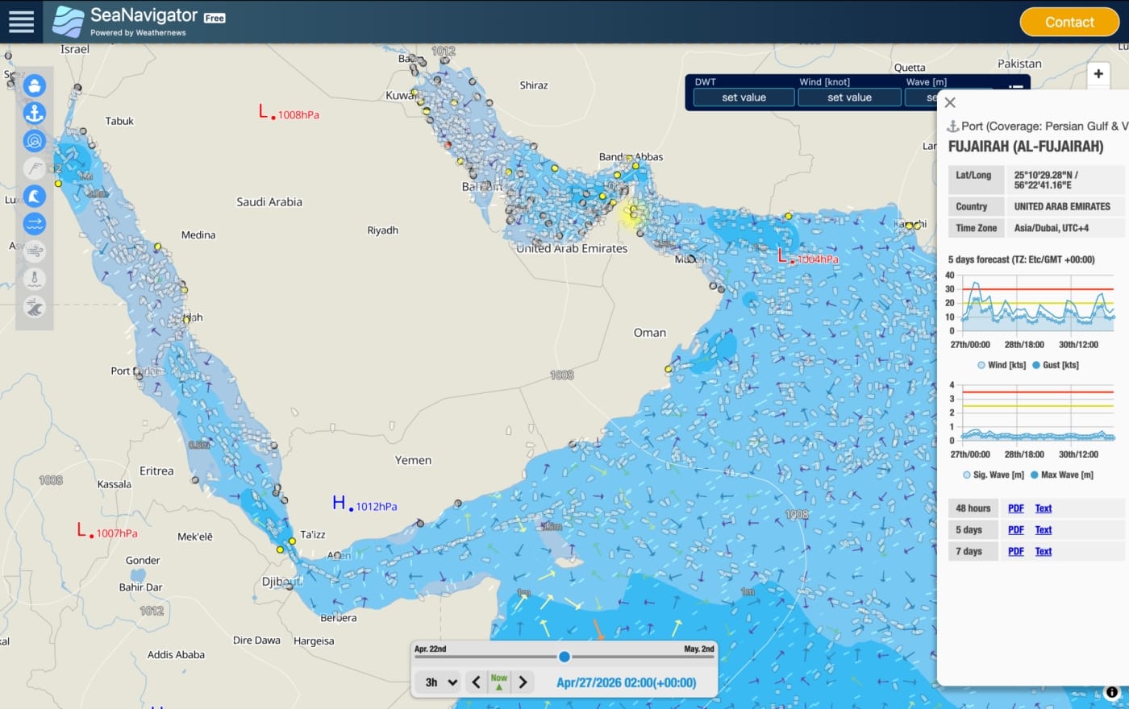
Task: Click the FUJAIRAH (AL-FUJAIRAH) title
Action: tap(1026, 147)
